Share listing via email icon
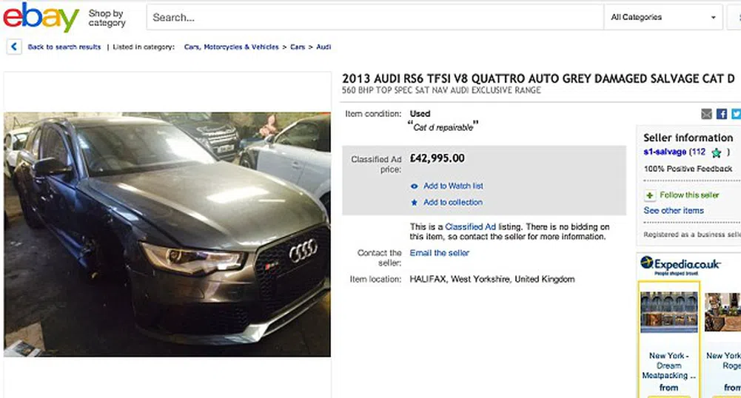This screenshot has width=741, height=398. pos(706,114)
